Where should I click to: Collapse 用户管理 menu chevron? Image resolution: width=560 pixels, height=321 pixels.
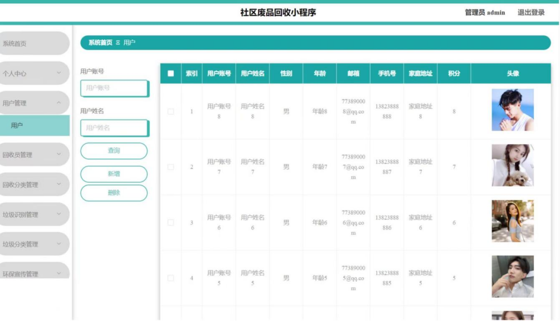pyautogui.click(x=59, y=102)
